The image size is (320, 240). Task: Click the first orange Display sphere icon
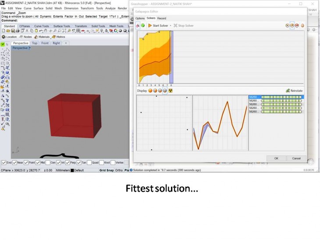click(150, 91)
